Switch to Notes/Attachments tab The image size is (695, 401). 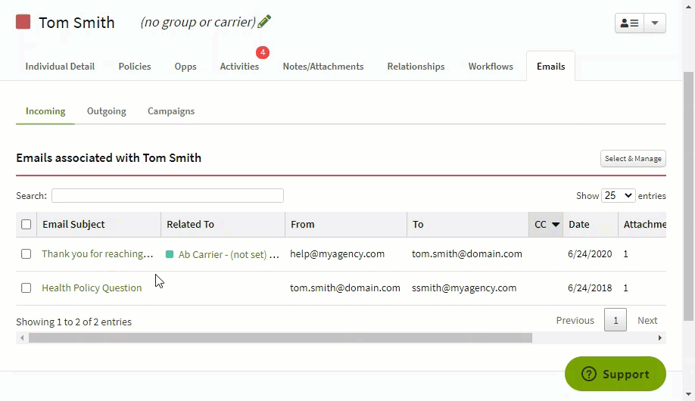click(323, 67)
